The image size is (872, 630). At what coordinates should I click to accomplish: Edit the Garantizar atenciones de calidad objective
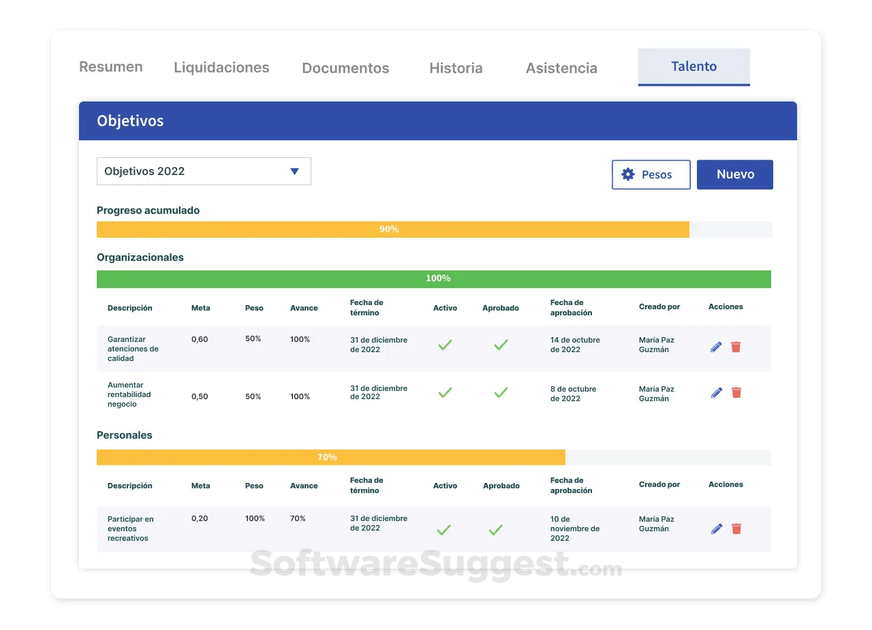coord(716,347)
